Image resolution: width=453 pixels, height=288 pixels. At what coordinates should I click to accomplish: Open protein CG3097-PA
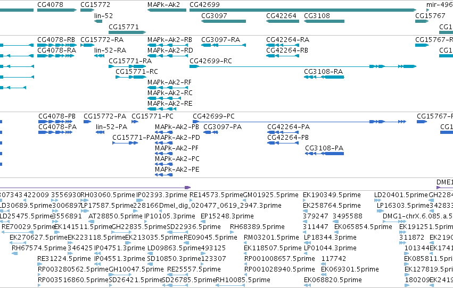(223, 127)
